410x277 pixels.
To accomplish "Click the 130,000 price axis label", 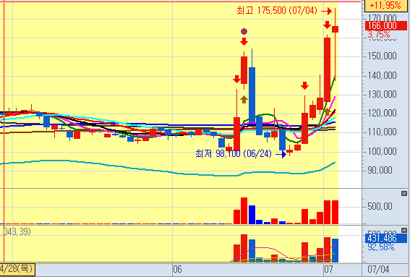I will tap(382, 94).
